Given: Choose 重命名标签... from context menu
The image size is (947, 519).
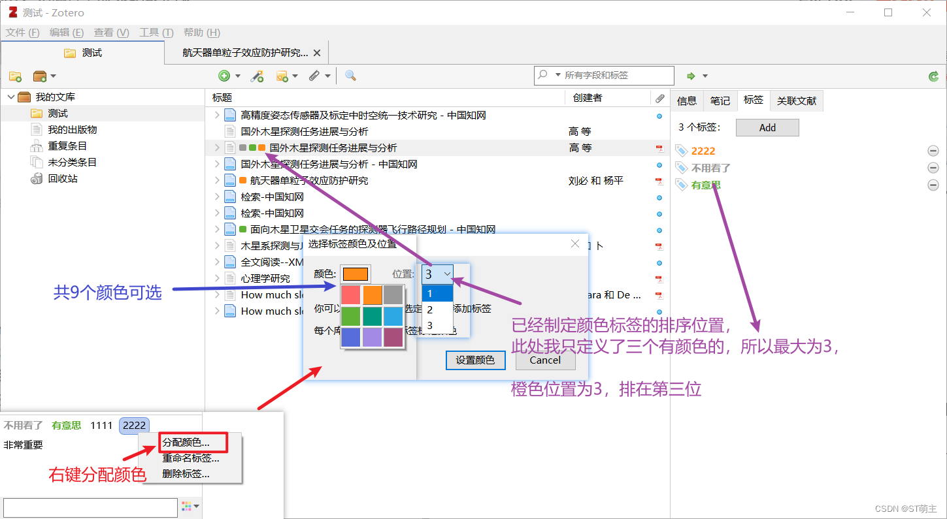Looking at the screenshot, I should click(191, 458).
